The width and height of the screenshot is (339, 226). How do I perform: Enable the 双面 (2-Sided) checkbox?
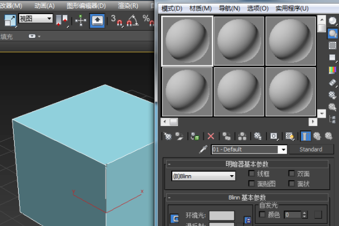[292, 174]
